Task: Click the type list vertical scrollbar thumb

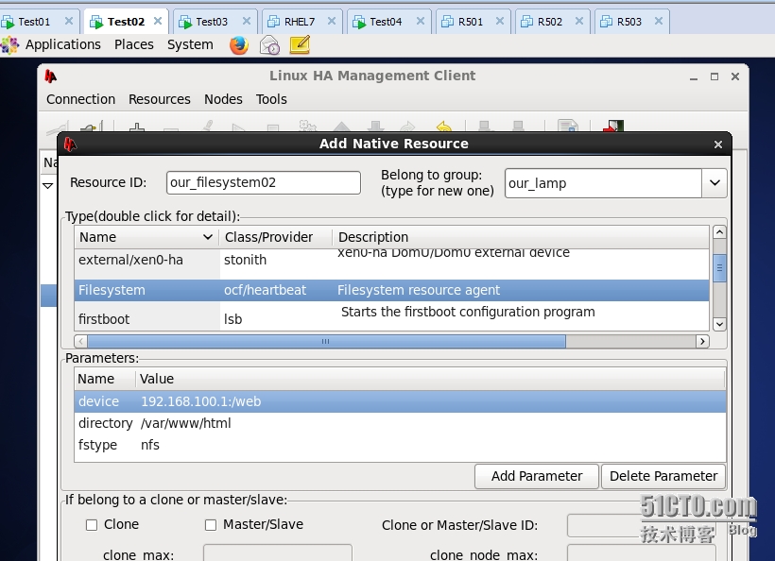Action: (x=719, y=267)
